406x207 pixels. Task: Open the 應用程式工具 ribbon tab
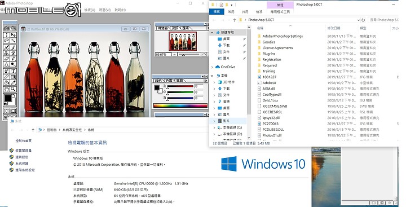coord(280,12)
